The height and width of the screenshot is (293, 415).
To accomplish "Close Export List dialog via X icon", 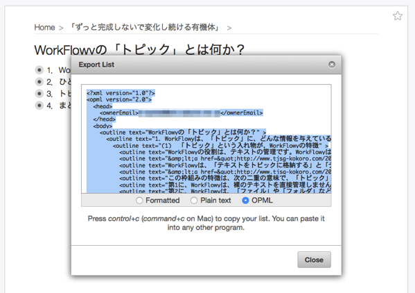I will click(x=332, y=65).
